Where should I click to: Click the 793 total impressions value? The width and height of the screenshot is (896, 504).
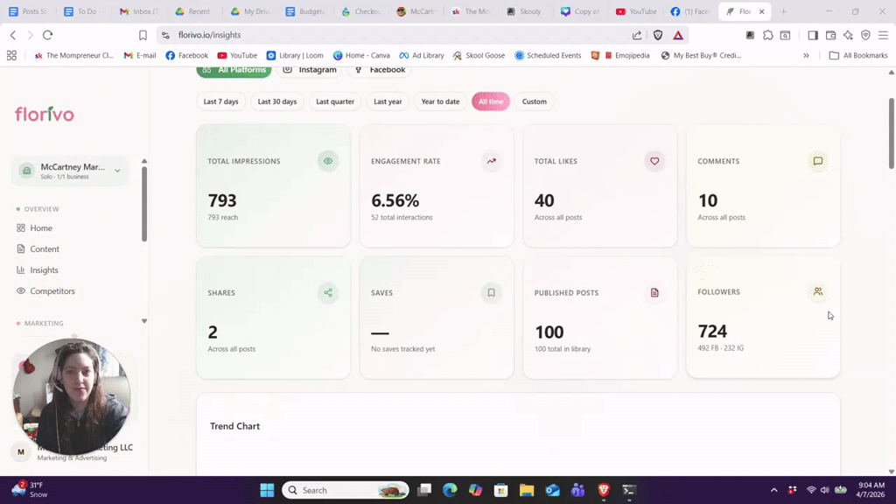tap(222, 200)
